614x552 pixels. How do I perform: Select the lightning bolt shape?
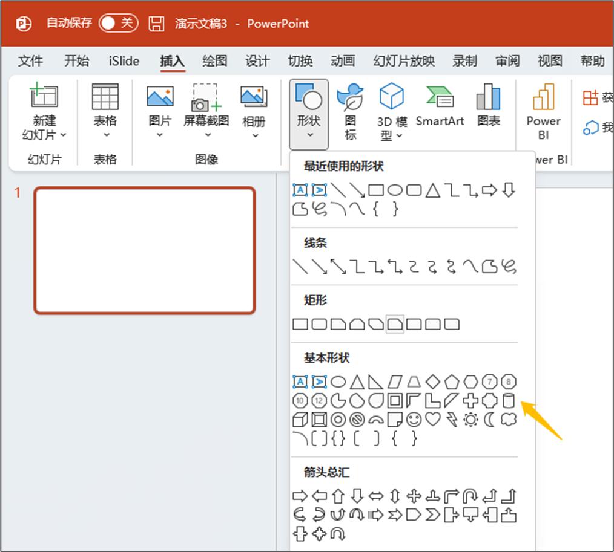tap(451, 419)
